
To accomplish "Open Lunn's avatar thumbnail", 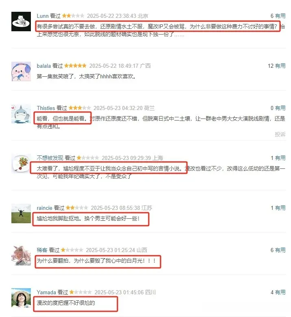I will click(x=21, y=22).
